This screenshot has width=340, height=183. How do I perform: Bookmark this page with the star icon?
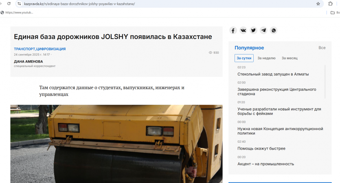[318, 4]
